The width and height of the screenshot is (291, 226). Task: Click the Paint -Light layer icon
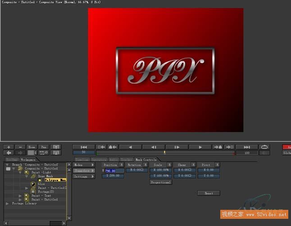pos(27,173)
